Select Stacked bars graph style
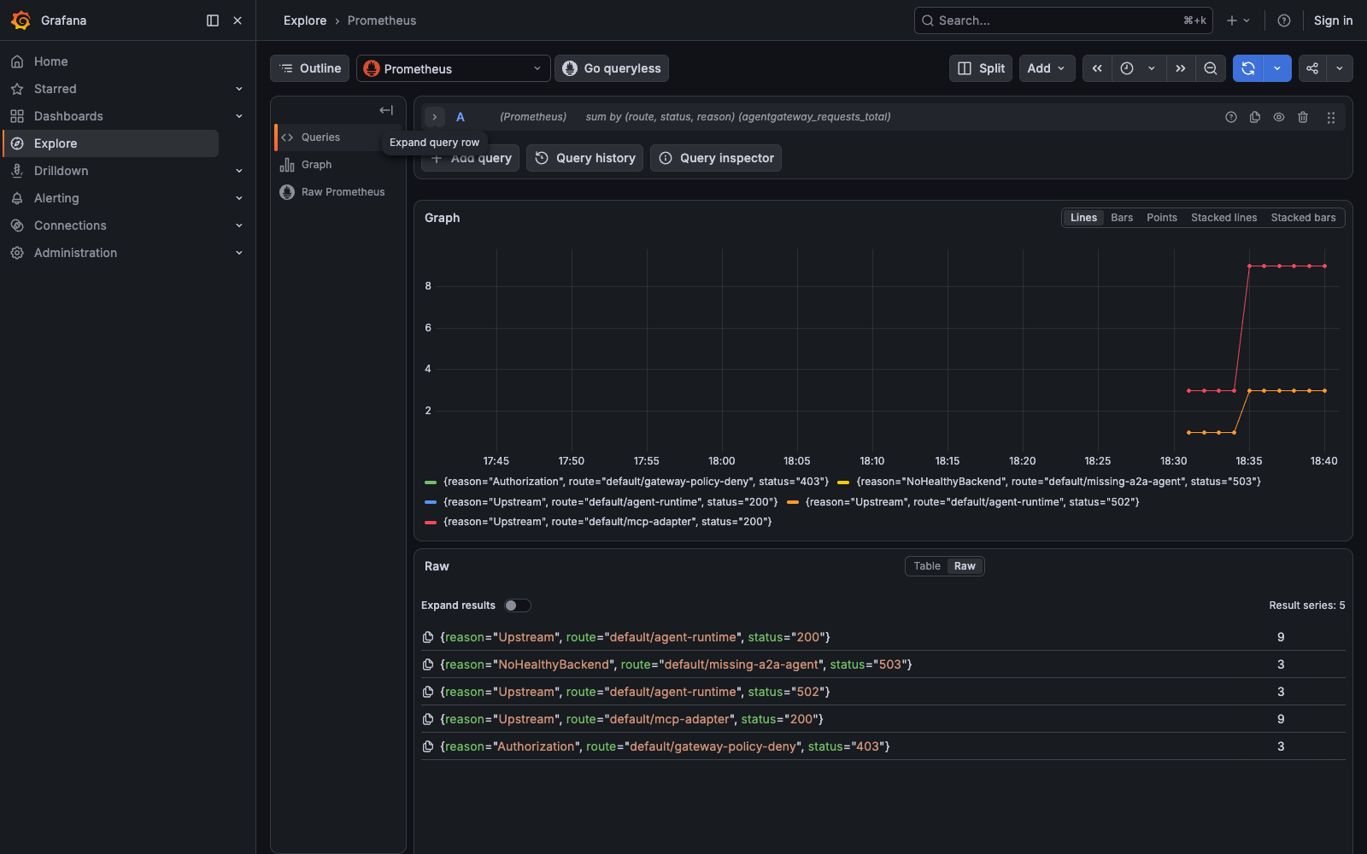This screenshot has height=854, width=1367. pos(1303,218)
